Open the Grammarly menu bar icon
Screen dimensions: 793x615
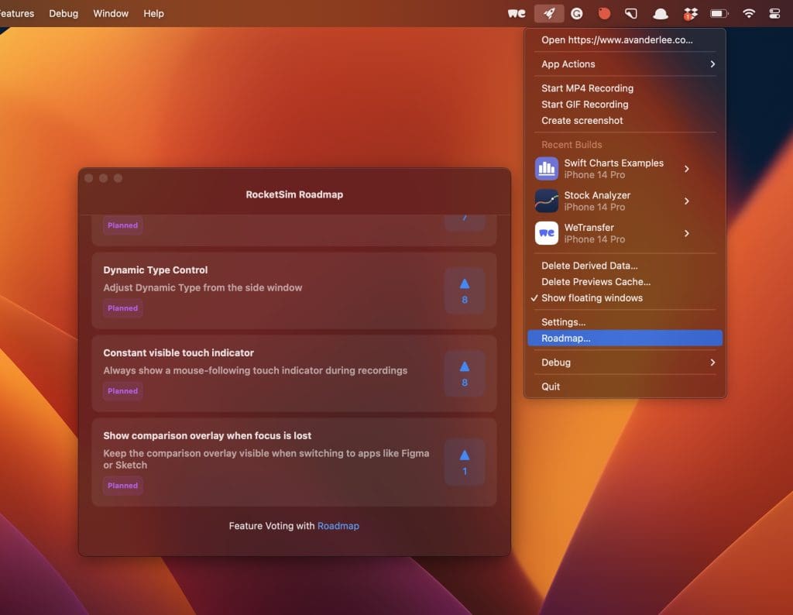576,14
